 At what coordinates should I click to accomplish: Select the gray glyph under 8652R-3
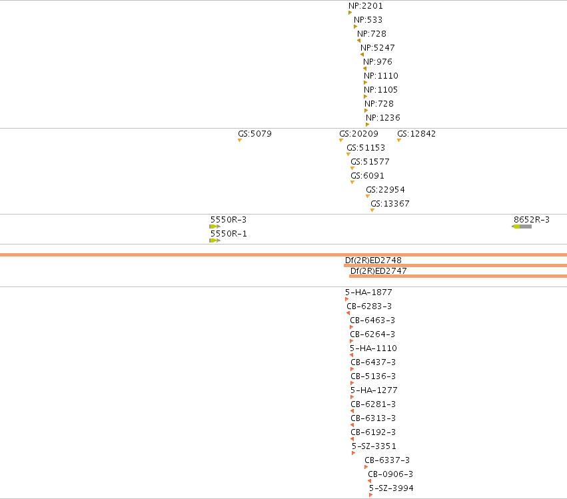tap(522, 227)
